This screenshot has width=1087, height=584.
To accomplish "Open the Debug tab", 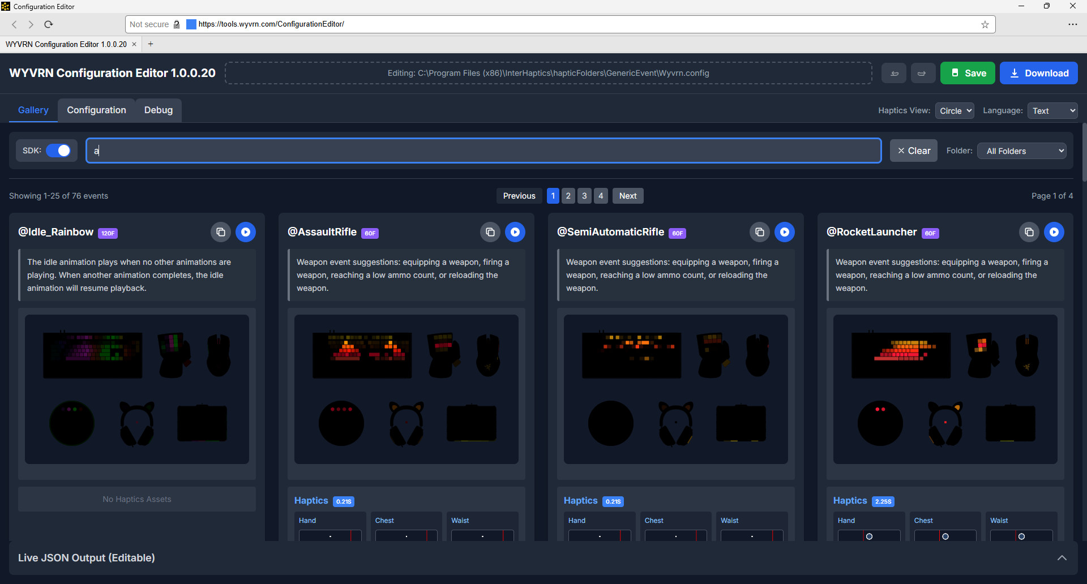I will (158, 110).
